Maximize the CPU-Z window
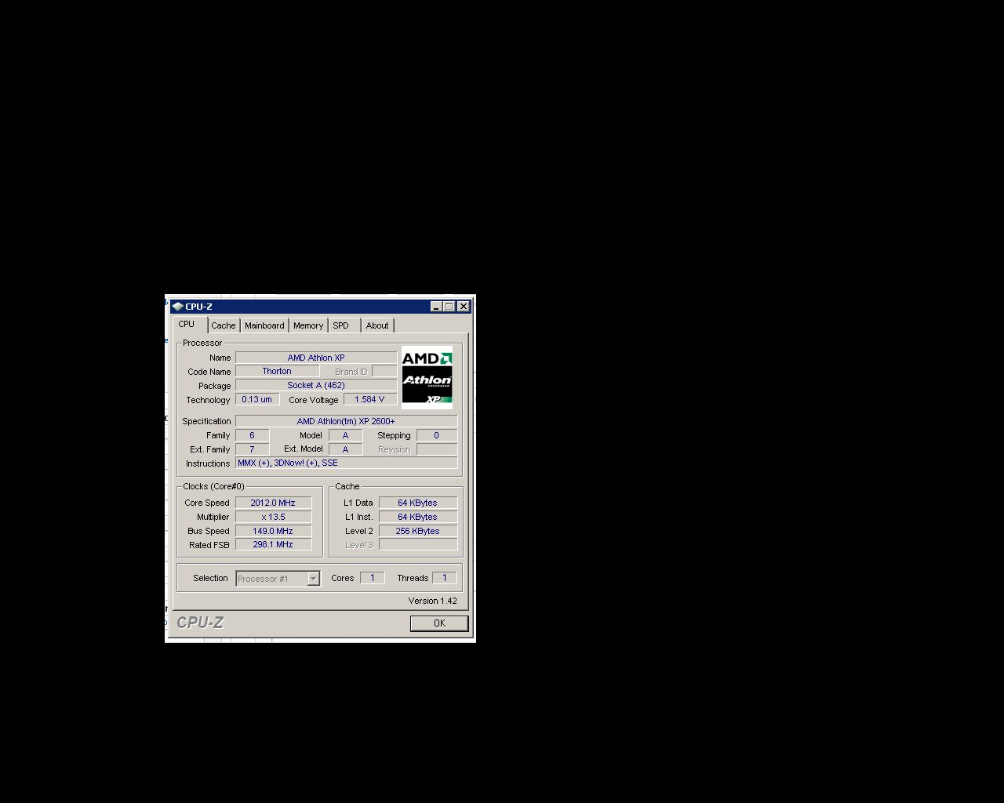 [449, 307]
